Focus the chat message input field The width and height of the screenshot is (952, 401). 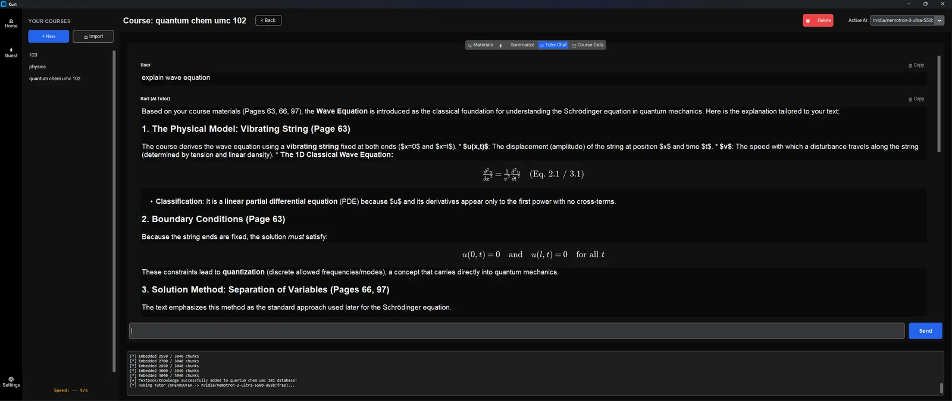tap(516, 331)
